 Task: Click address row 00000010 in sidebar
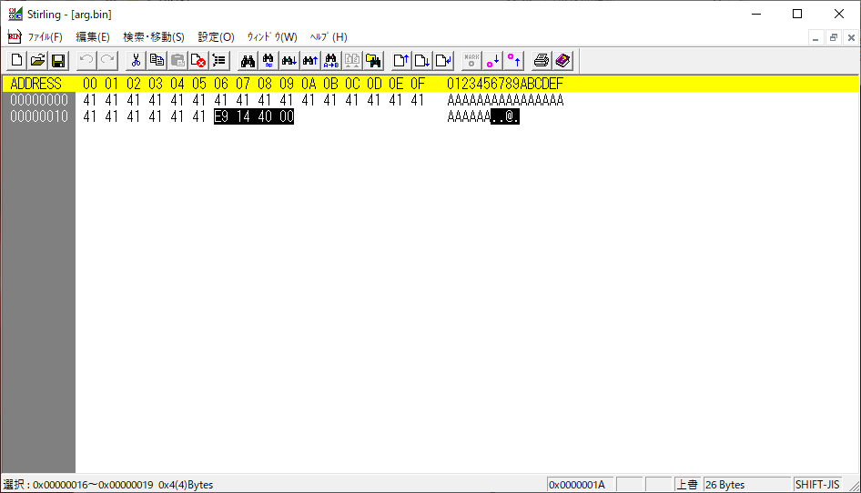tap(38, 116)
